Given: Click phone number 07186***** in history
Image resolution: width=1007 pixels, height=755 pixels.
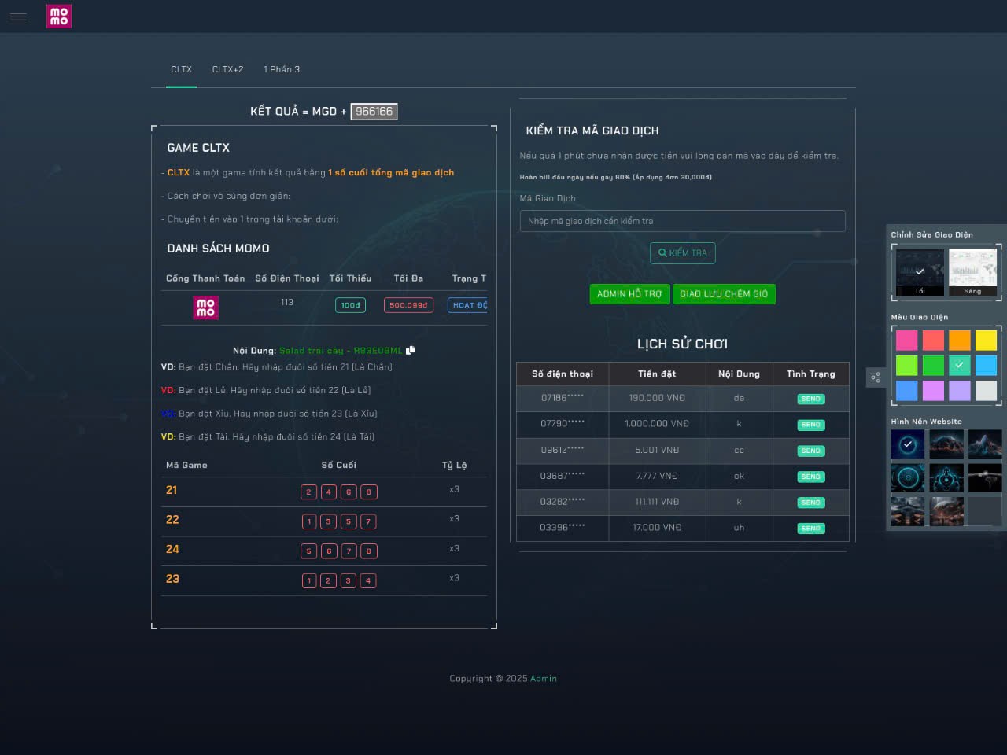Looking at the screenshot, I should point(563,398).
